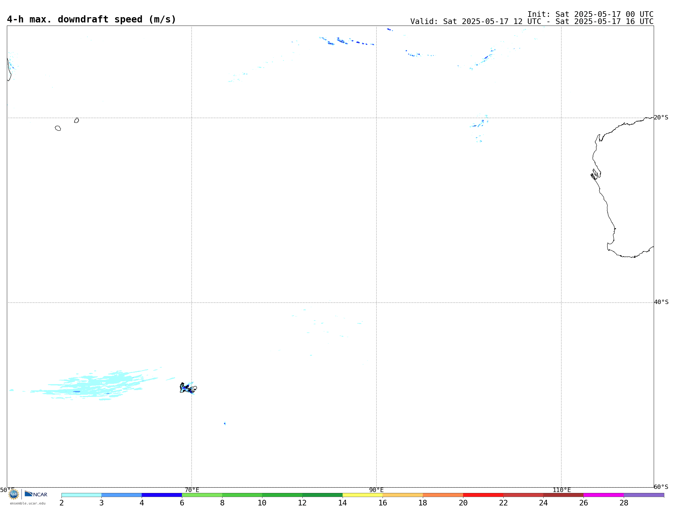Click the colorbar tick label 14
Screen dimensions: 674x507
pyautogui.click(x=343, y=503)
